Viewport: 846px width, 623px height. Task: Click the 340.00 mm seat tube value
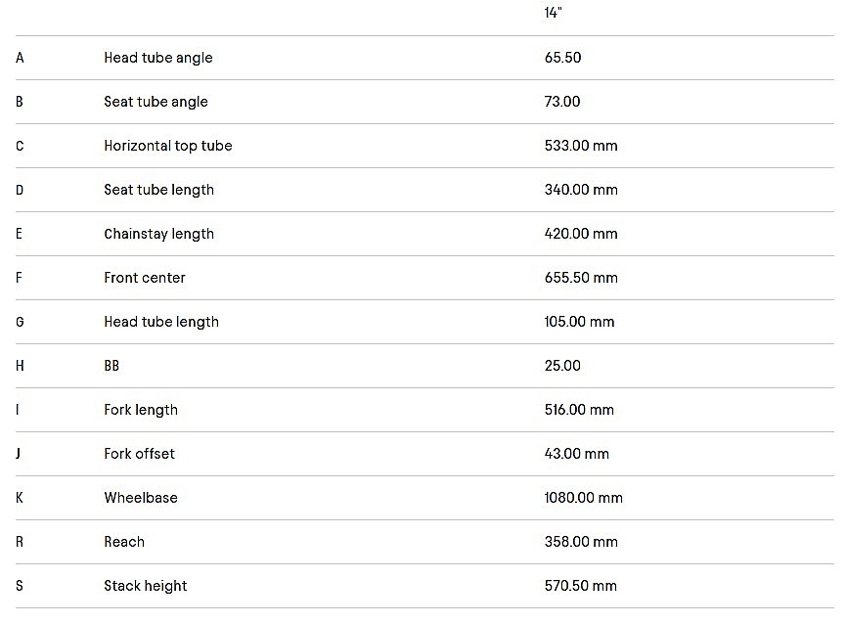tap(581, 190)
